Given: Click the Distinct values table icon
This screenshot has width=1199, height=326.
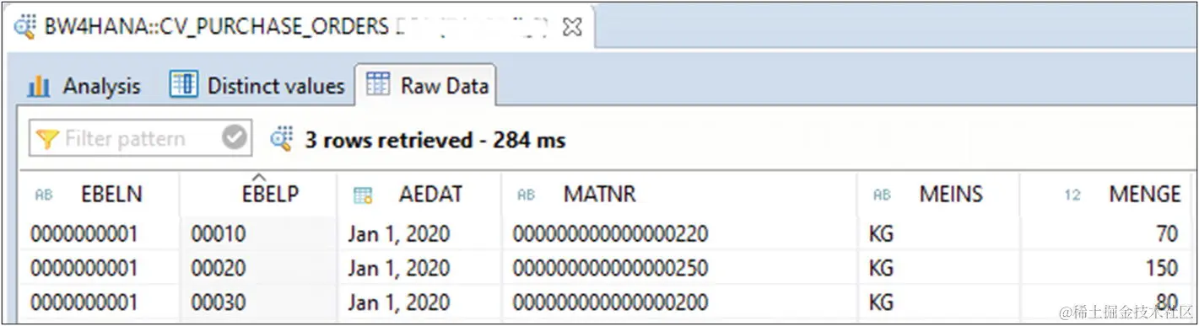Looking at the screenshot, I should click(184, 85).
